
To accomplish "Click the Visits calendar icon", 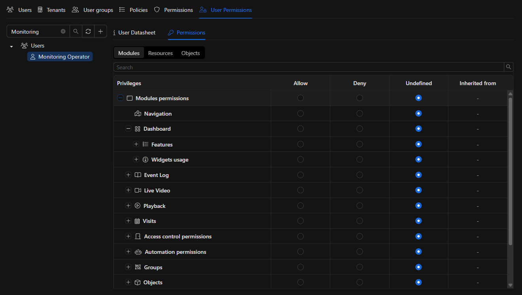I will 137,221.
